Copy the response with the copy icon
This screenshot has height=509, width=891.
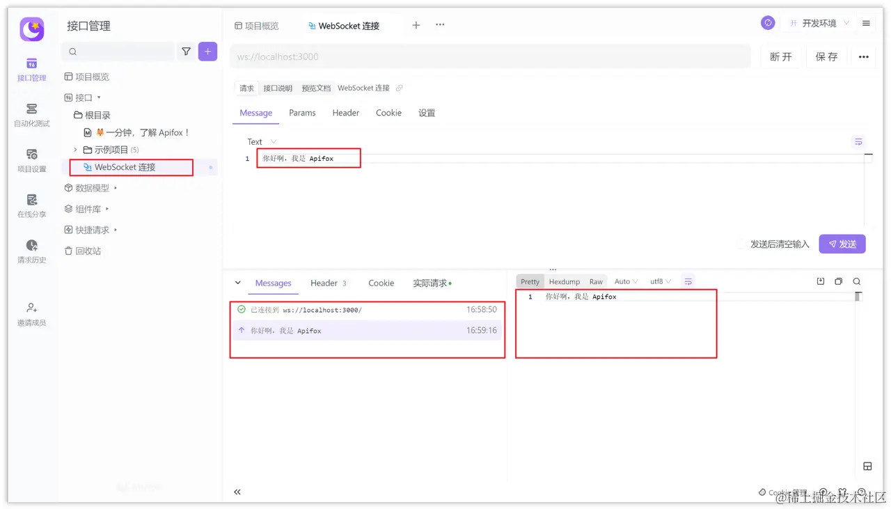click(x=838, y=281)
